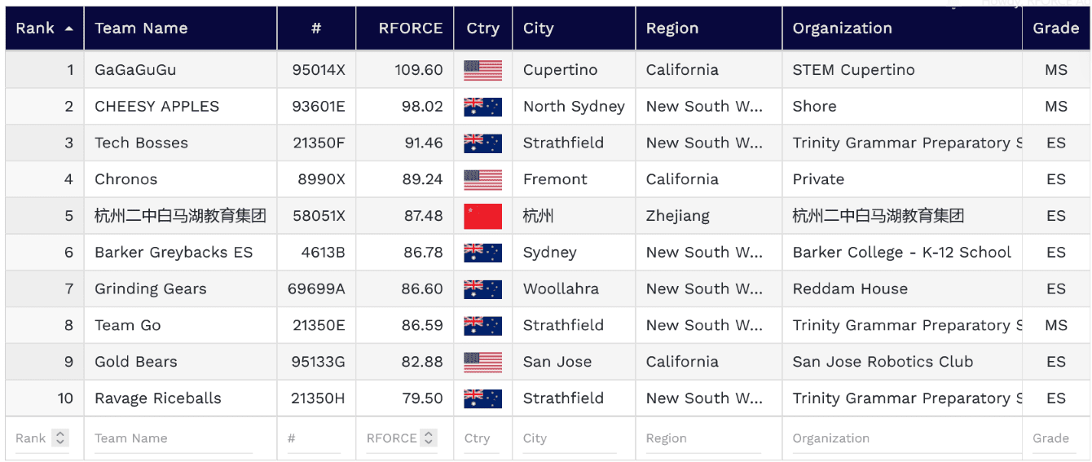This screenshot has height=462, width=1092.
Task: Click the US flag in GaGaGuGu row
Action: click(x=482, y=70)
